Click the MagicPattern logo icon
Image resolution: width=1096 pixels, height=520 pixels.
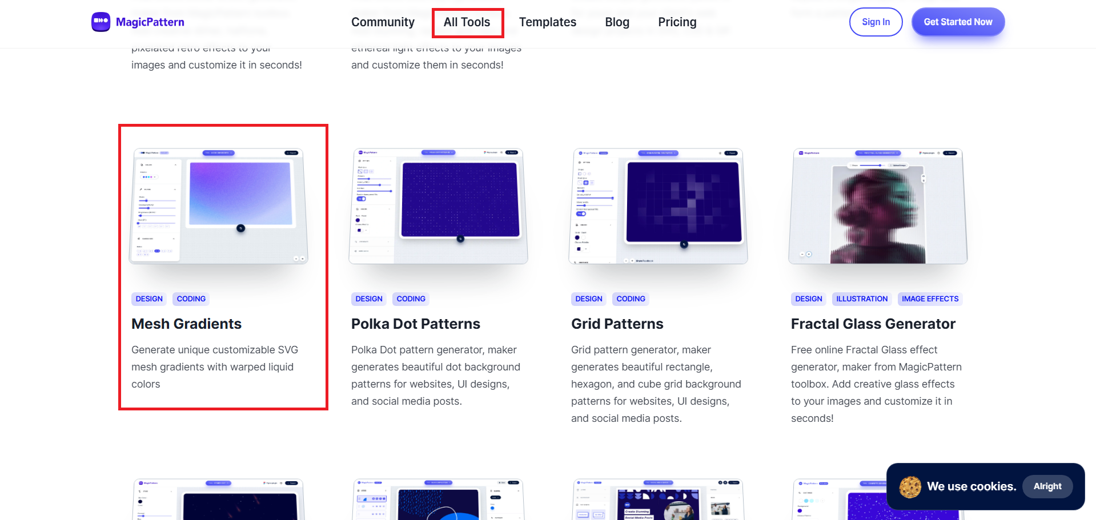point(100,22)
